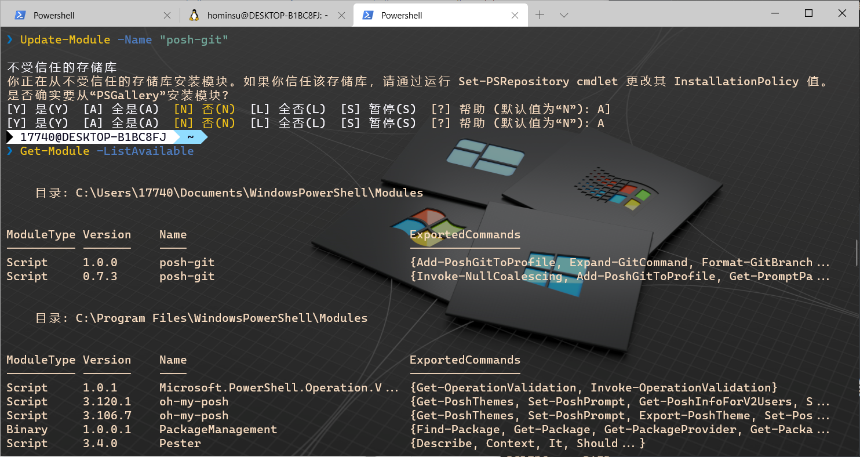Click the chevron icon next to the plus button
This screenshot has width=860, height=457.
tap(564, 14)
